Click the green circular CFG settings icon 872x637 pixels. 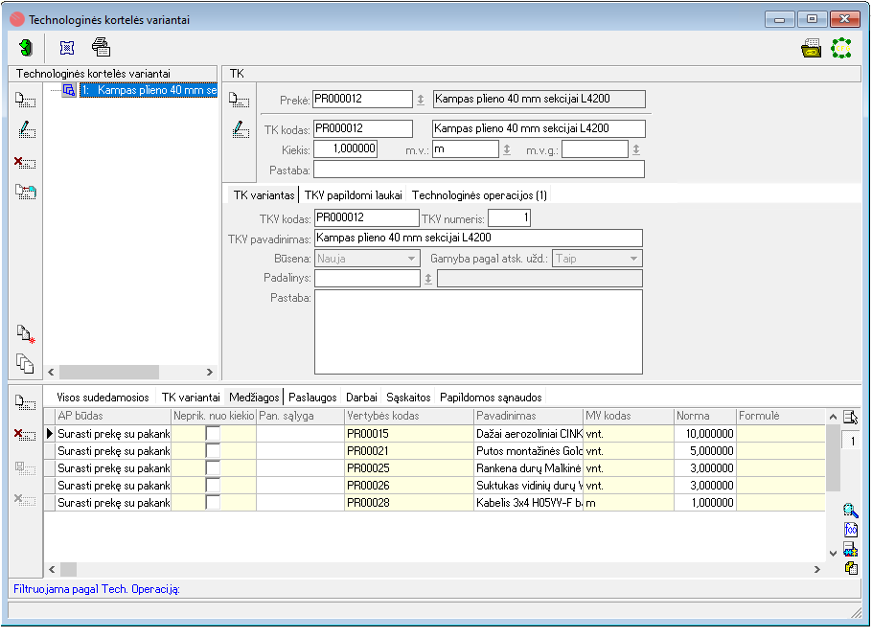(841, 48)
